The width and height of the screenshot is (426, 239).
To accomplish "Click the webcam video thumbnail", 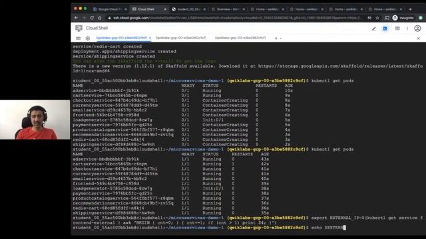I will [35, 119].
